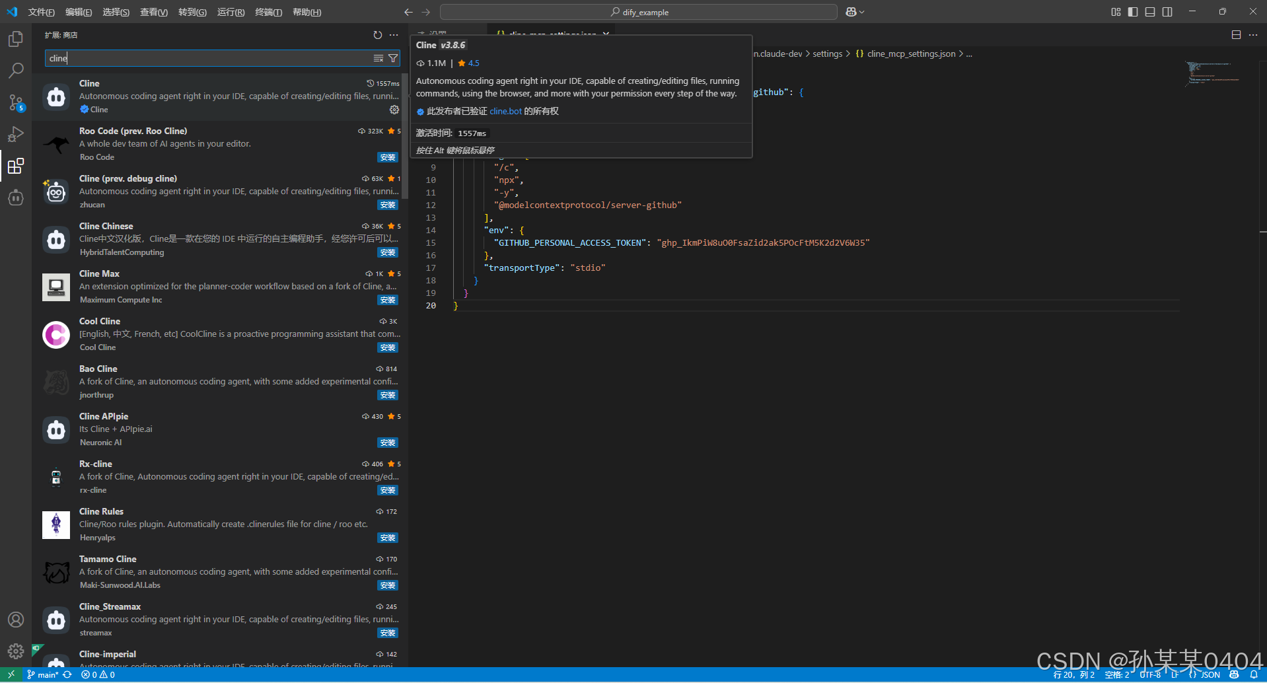Select the Extensions view icon

click(x=16, y=166)
